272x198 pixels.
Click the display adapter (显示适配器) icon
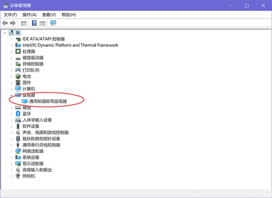coord(18,163)
